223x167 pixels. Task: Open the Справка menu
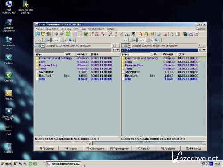point(200,29)
